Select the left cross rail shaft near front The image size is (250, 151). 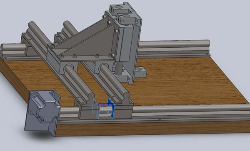click(x=80, y=82)
